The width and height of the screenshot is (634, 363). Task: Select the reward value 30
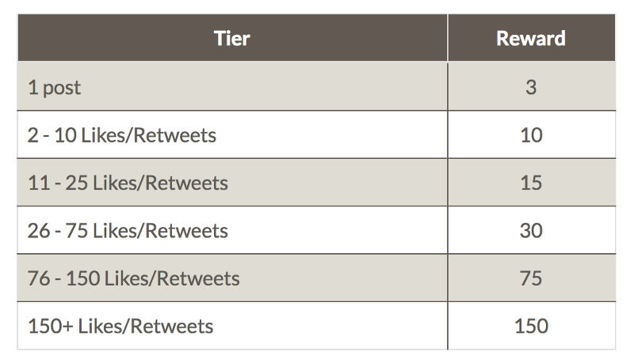pyautogui.click(x=531, y=230)
